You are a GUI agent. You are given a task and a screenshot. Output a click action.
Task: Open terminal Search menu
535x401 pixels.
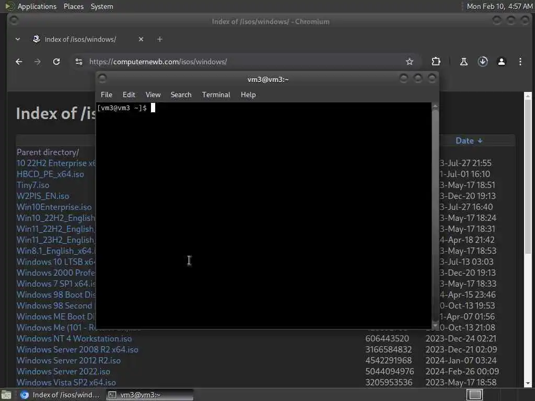point(181,95)
